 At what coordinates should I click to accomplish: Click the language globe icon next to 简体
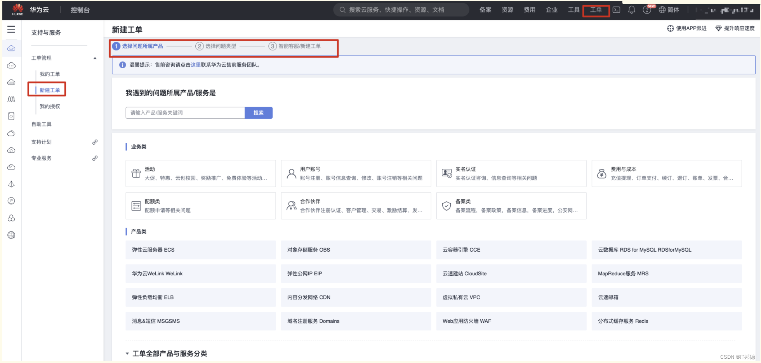[662, 10]
